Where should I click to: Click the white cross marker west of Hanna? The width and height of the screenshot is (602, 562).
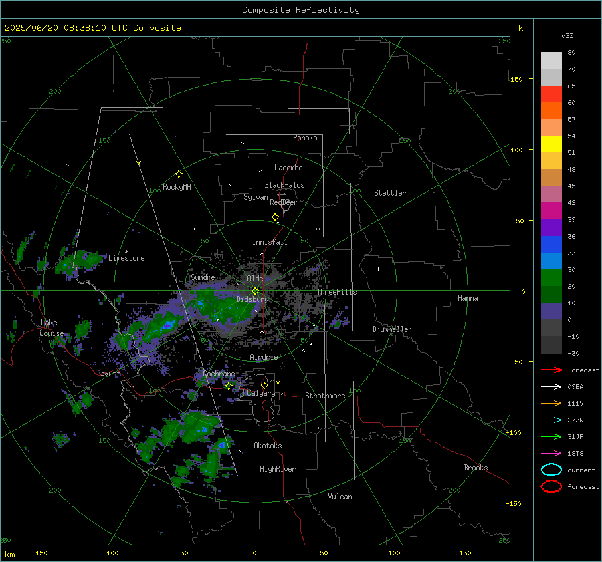coord(378,269)
